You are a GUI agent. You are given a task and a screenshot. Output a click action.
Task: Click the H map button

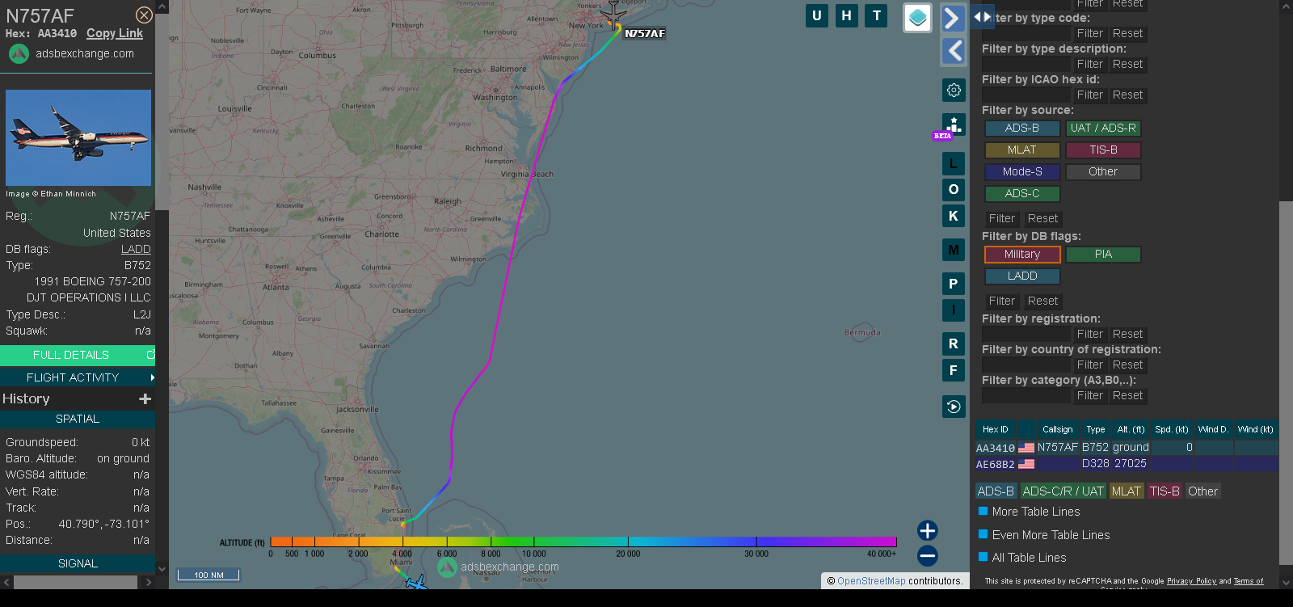[847, 16]
